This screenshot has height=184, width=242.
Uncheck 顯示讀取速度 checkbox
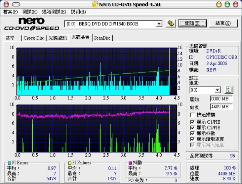pos(192,139)
